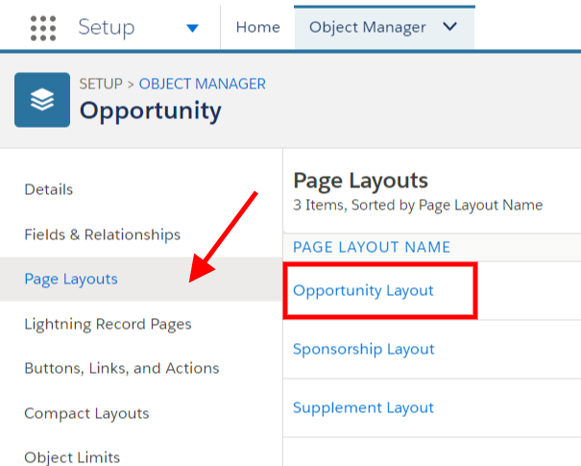
Task: Follow the OBJECT MANAGER breadcrumb link
Action: pos(203,84)
